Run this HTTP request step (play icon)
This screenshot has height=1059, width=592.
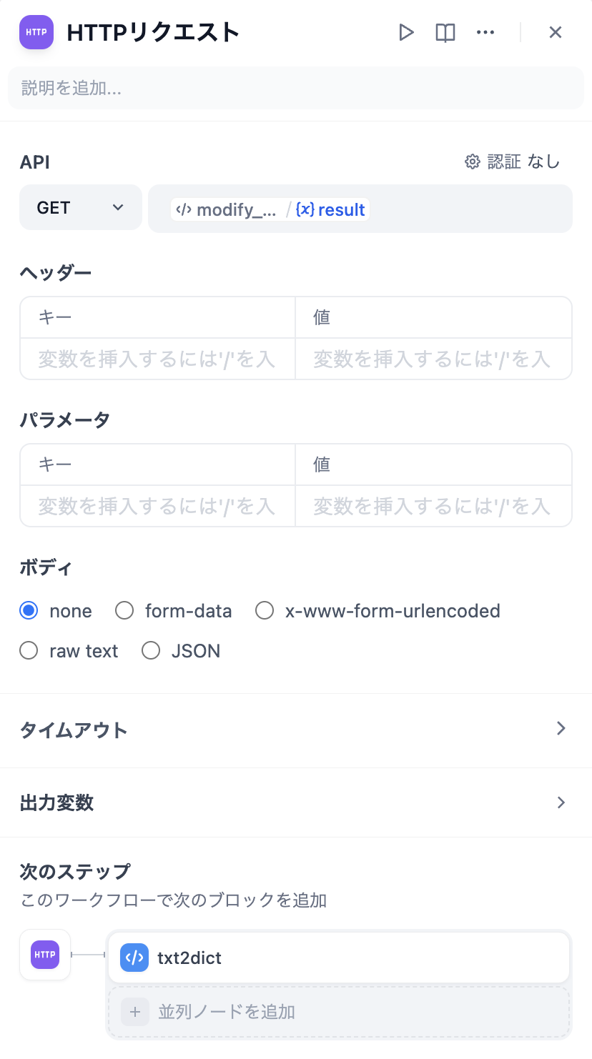pos(406,32)
